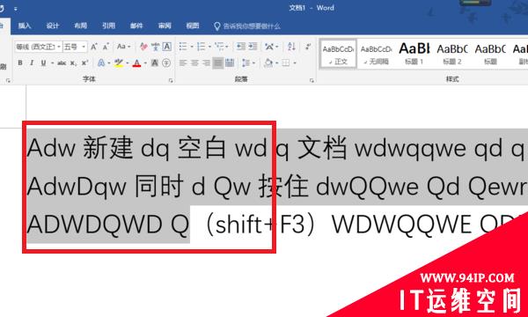Image resolution: width=528 pixels, height=317 pixels.
Task: Open the 视图 (View) tab
Action: 192,26
